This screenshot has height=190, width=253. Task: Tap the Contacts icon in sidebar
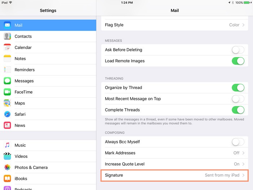[7, 36]
